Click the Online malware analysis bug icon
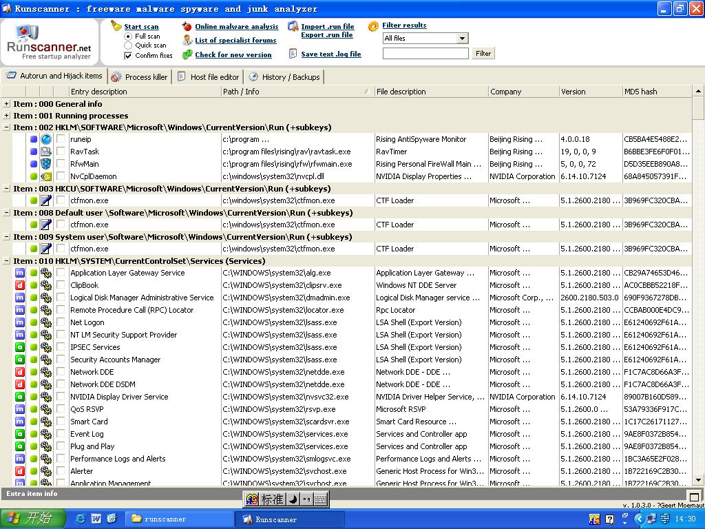705x529 pixels. 187,26
